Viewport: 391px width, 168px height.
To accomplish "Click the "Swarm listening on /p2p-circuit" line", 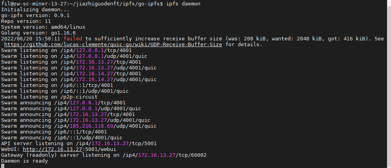I will click(x=49, y=97).
